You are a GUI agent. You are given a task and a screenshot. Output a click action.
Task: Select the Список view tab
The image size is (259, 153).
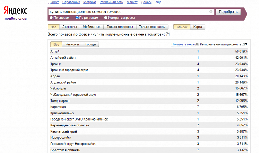[x=182, y=27]
